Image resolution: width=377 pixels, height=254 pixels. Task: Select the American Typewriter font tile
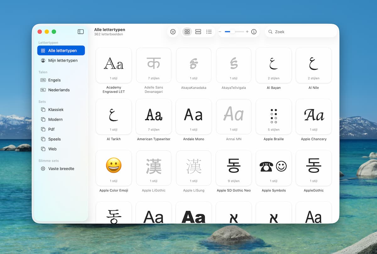[154, 116]
